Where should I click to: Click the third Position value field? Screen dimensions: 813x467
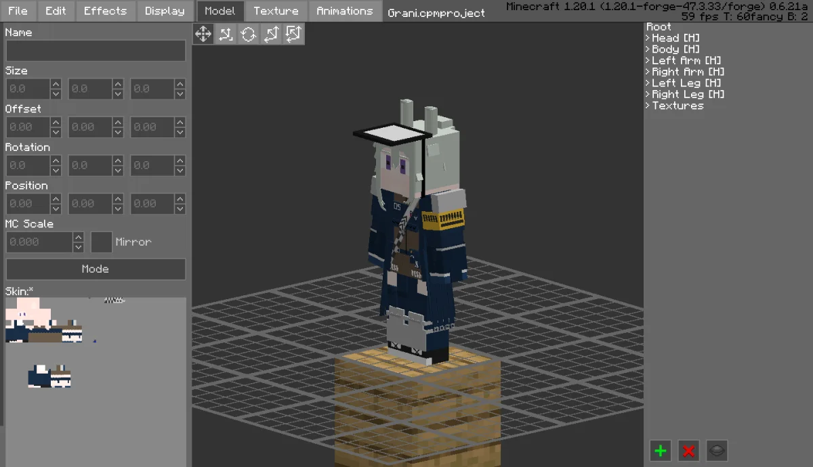pos(152,203)
